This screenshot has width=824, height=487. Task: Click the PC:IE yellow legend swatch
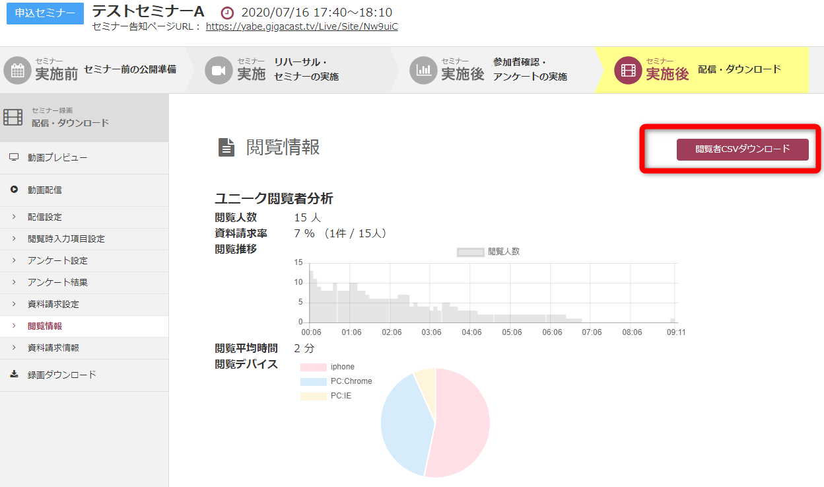(314, 396)
